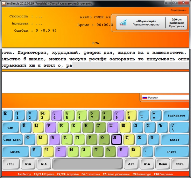
Task: Open F4 Статистика from bottom bar
Action: coord(91,175)
